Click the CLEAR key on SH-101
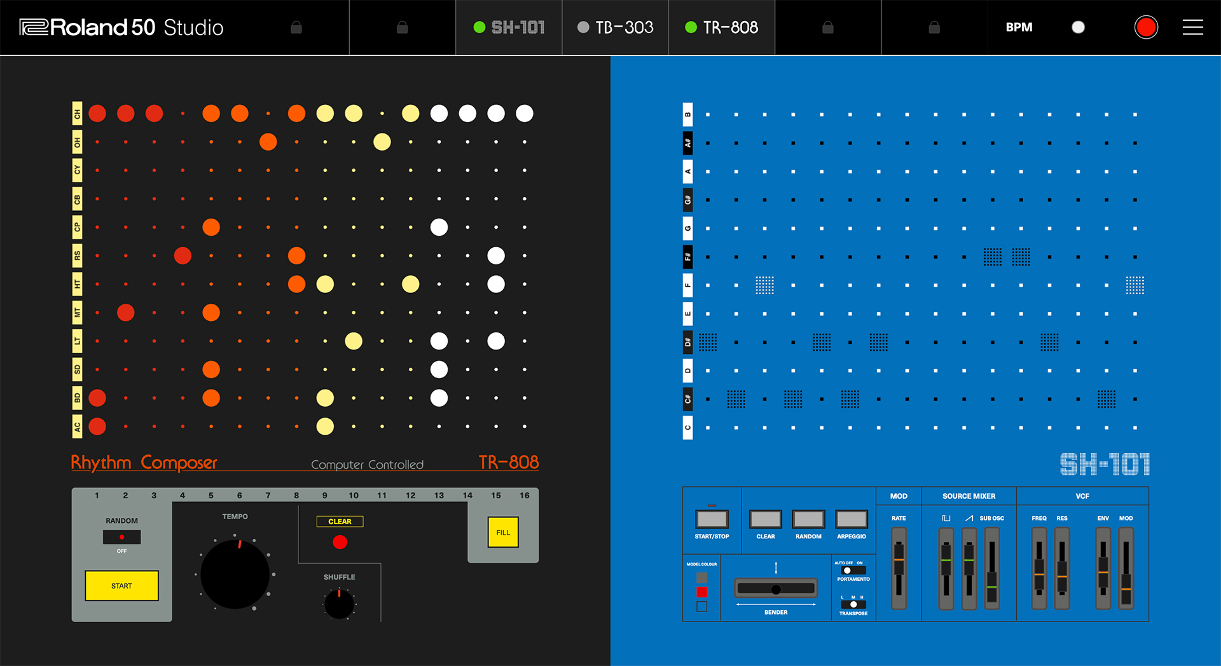Screen dimensions: 1221x666 click(766, 519)
